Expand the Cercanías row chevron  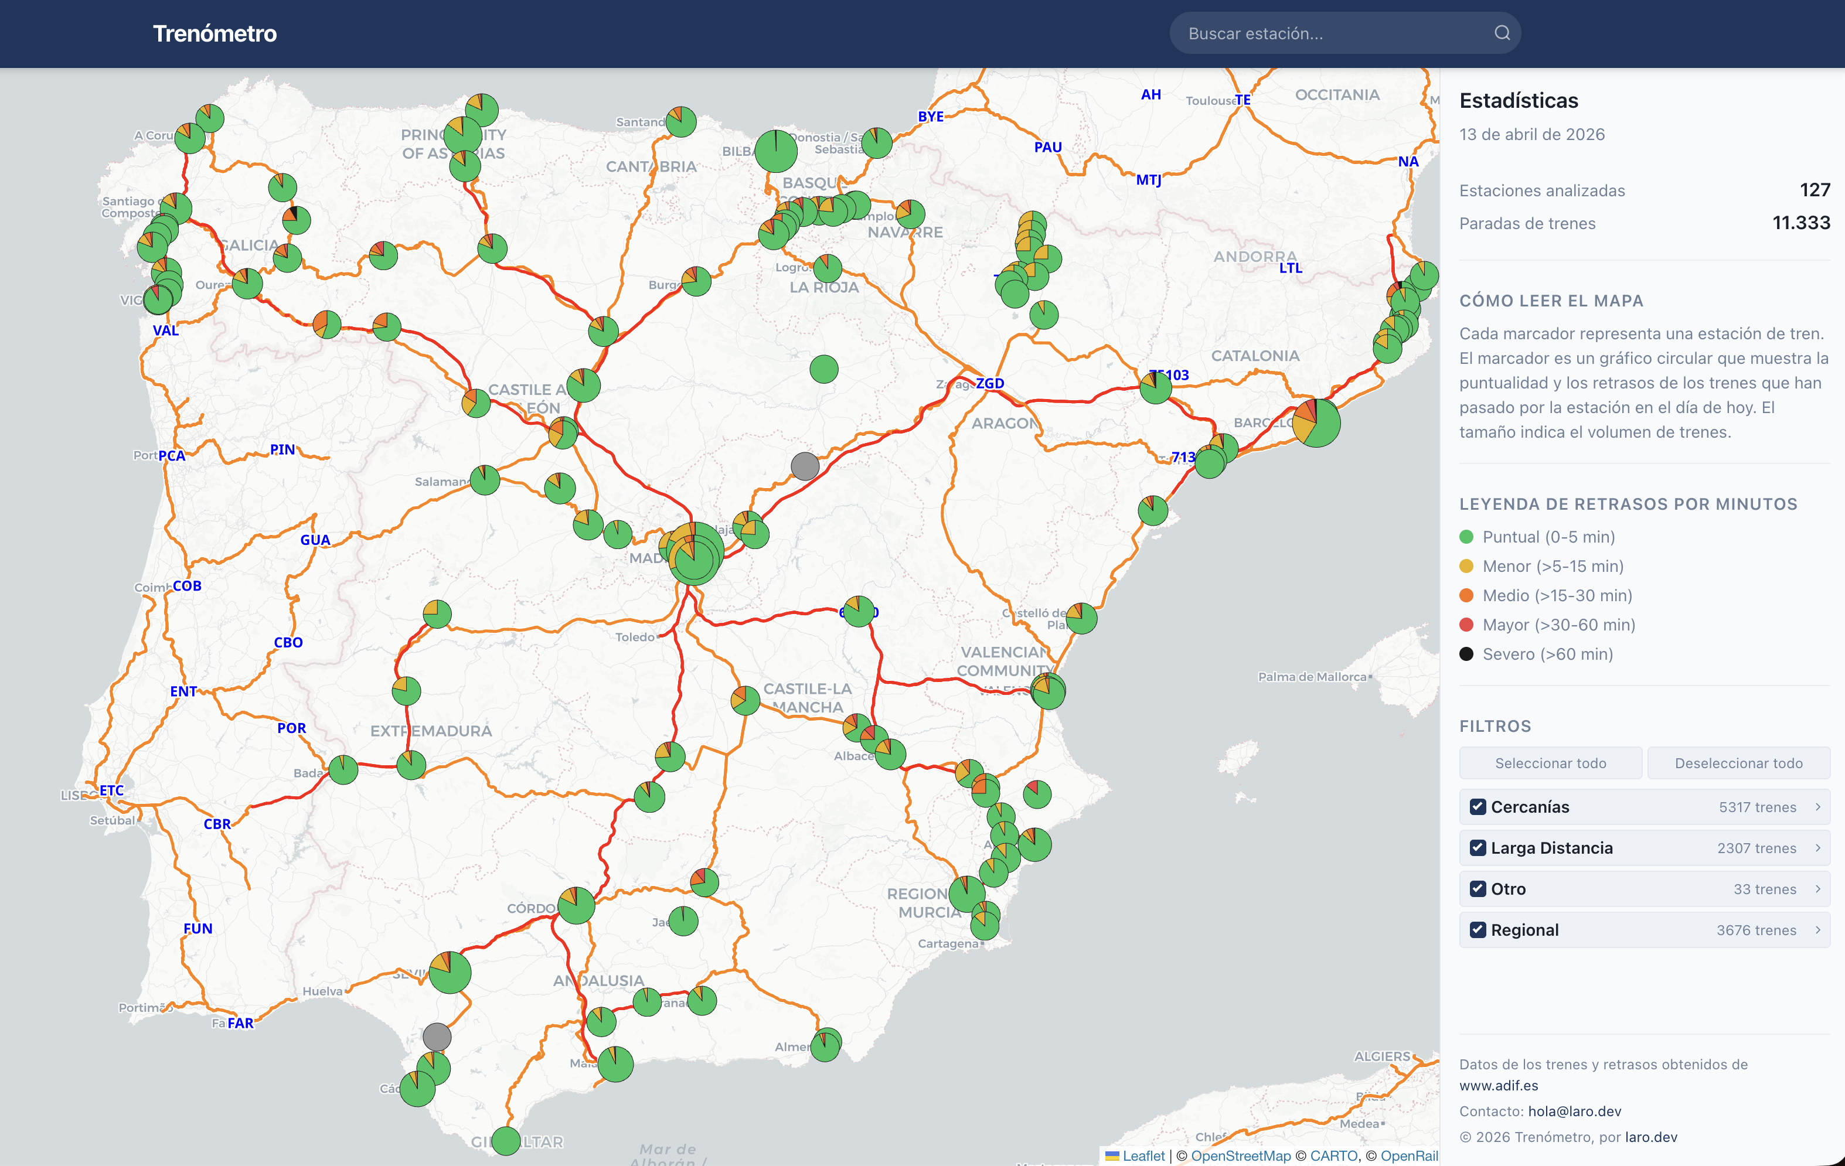pyautogui.click(x=1817, y=807)
